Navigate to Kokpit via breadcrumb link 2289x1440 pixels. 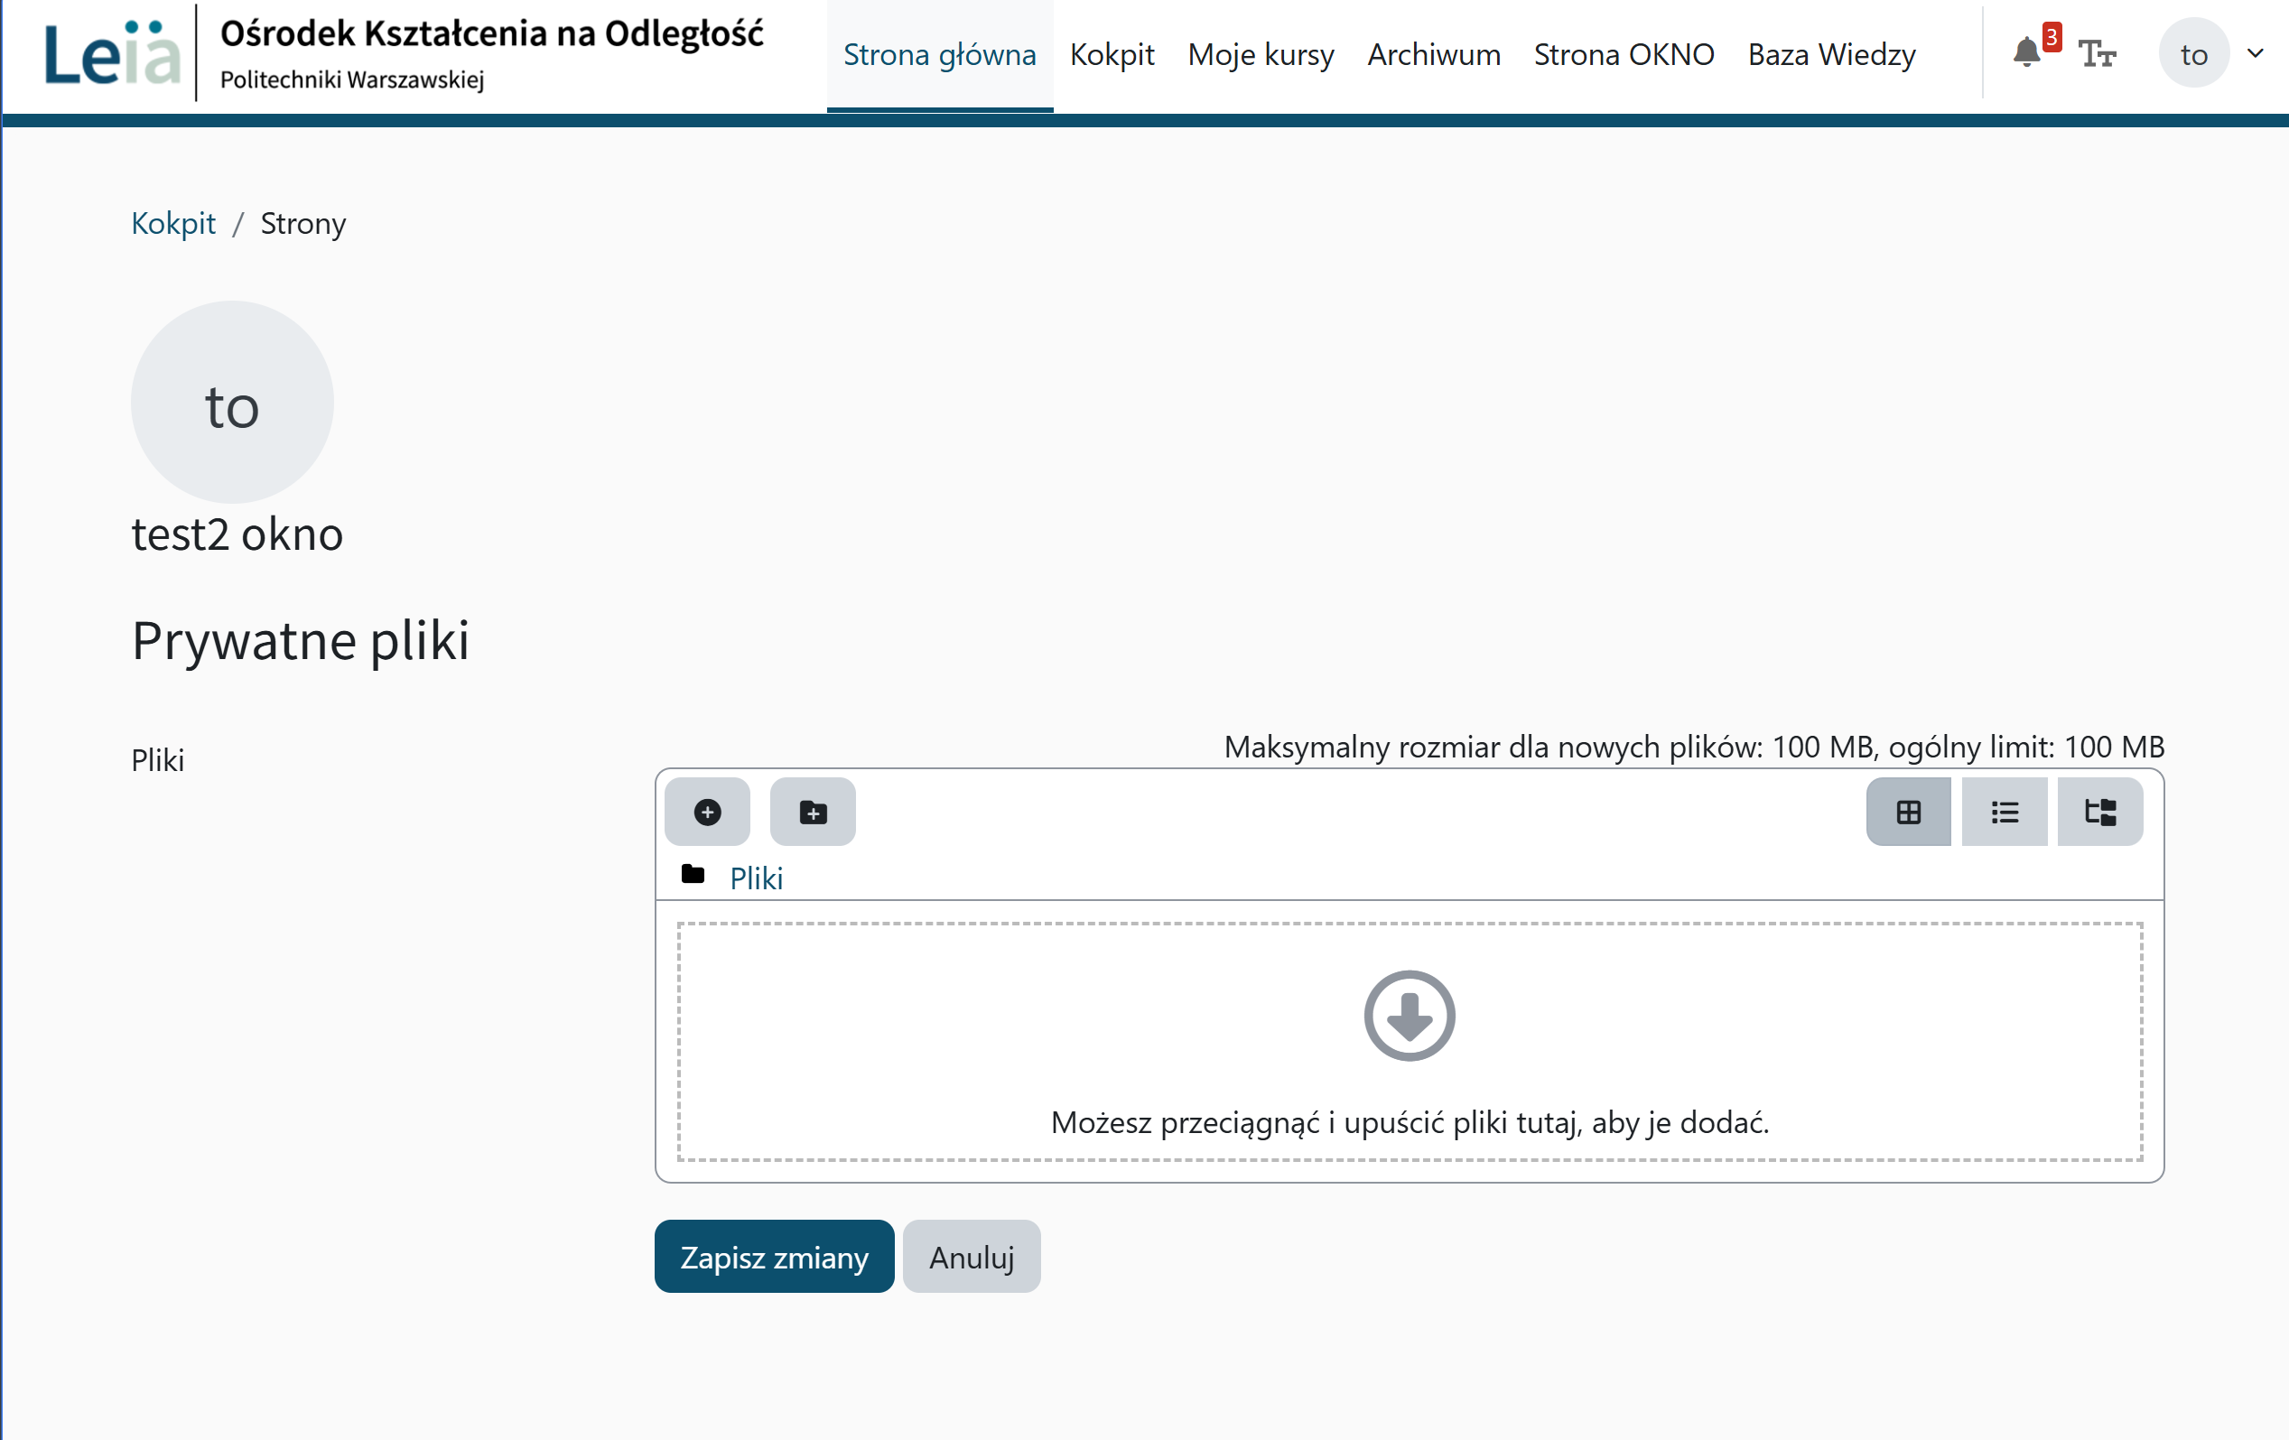173,223
